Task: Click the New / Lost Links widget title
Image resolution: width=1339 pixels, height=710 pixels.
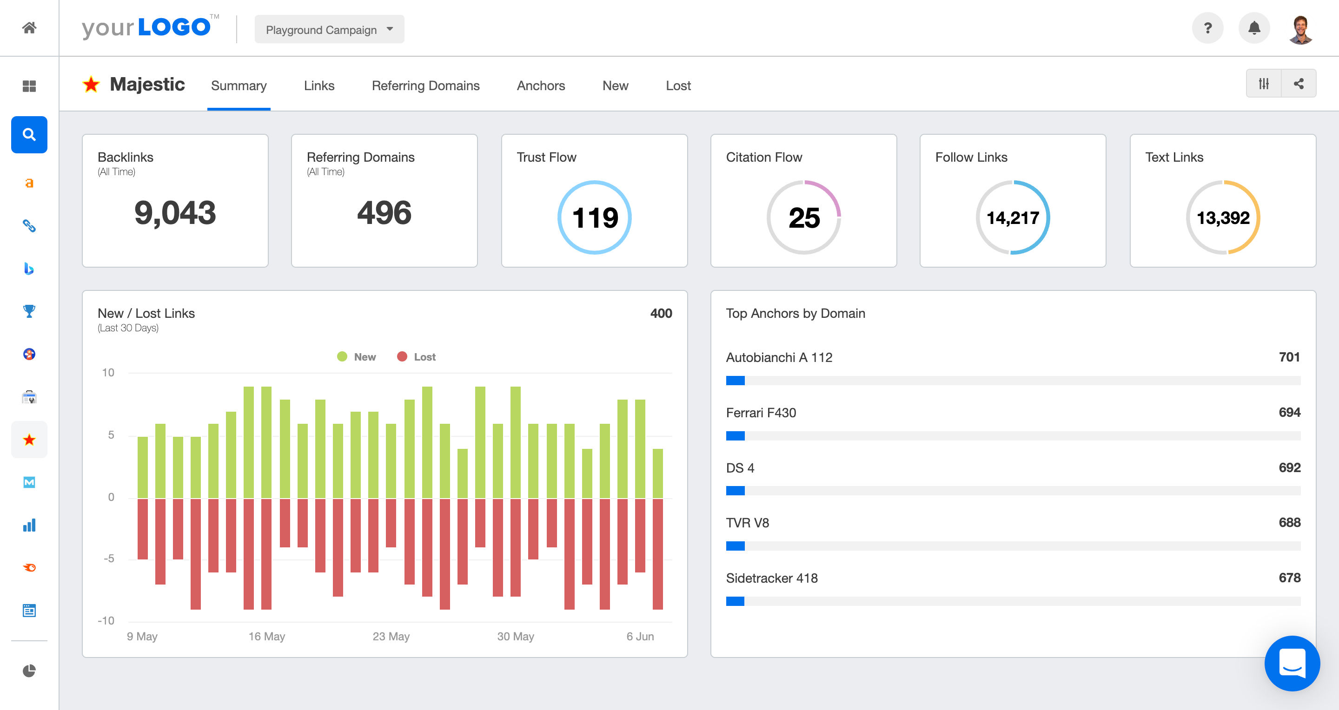Action: tap(146, 313)
